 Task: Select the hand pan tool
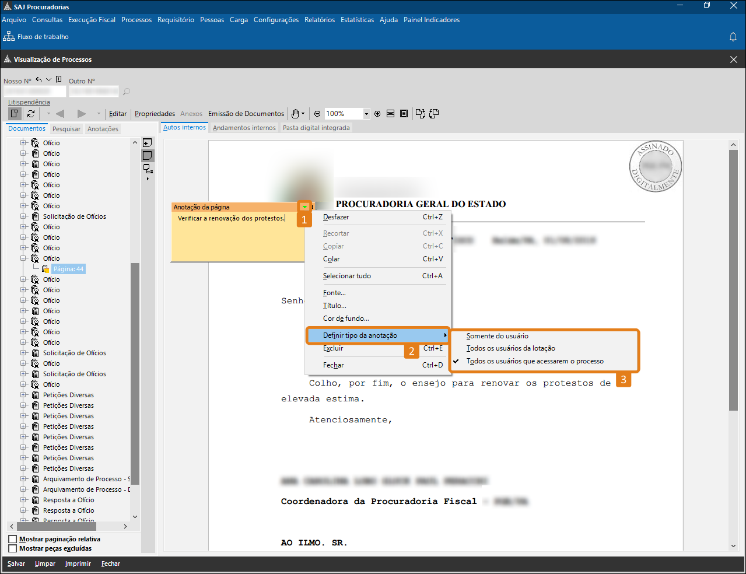tap(296, 114)
